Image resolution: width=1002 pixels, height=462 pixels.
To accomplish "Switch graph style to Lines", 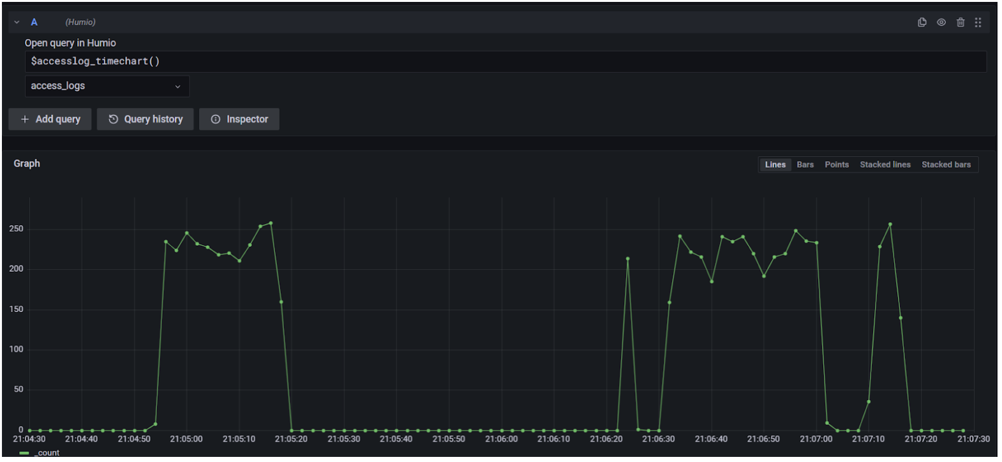I will (775, 165).
